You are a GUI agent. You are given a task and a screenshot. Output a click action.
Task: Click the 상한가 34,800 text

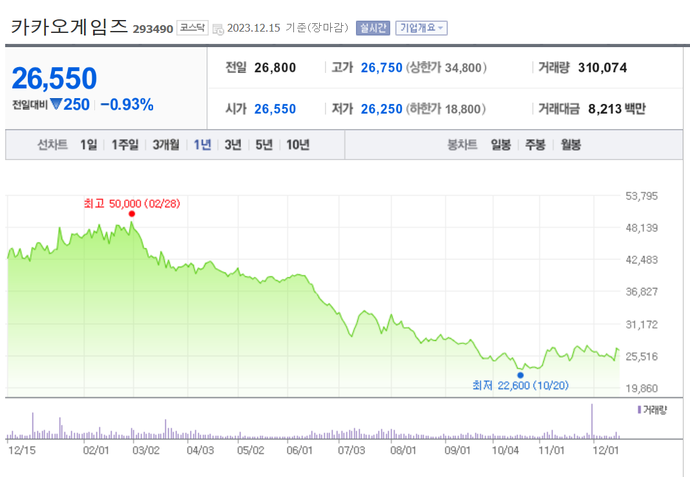click(446, 68)
